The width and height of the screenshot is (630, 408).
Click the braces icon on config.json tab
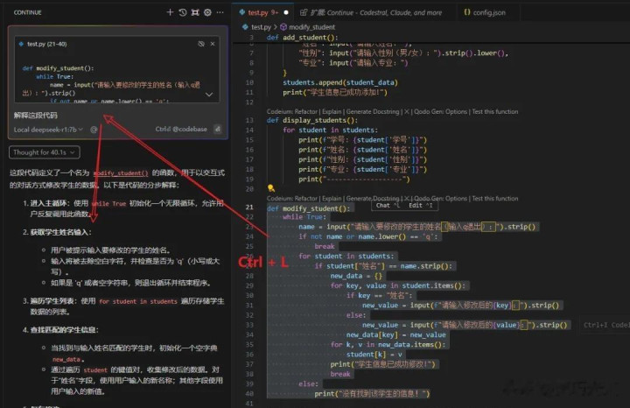click(x=467, y=12)
